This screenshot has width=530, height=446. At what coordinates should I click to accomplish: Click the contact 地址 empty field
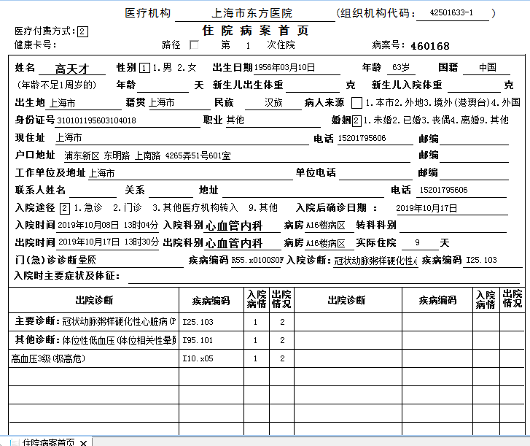click(303, 191)
